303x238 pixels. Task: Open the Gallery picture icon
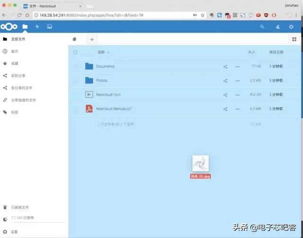pyautogui.click(x=49, y=26)
